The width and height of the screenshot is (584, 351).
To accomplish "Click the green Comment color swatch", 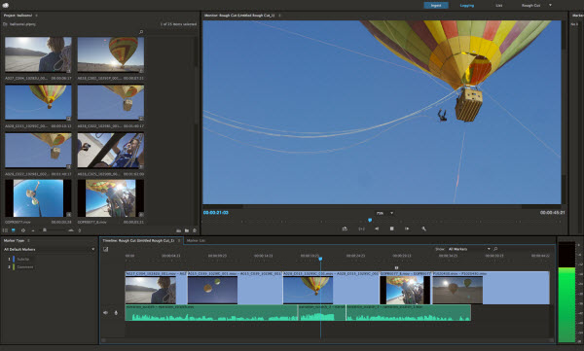I will coord(14,266).
